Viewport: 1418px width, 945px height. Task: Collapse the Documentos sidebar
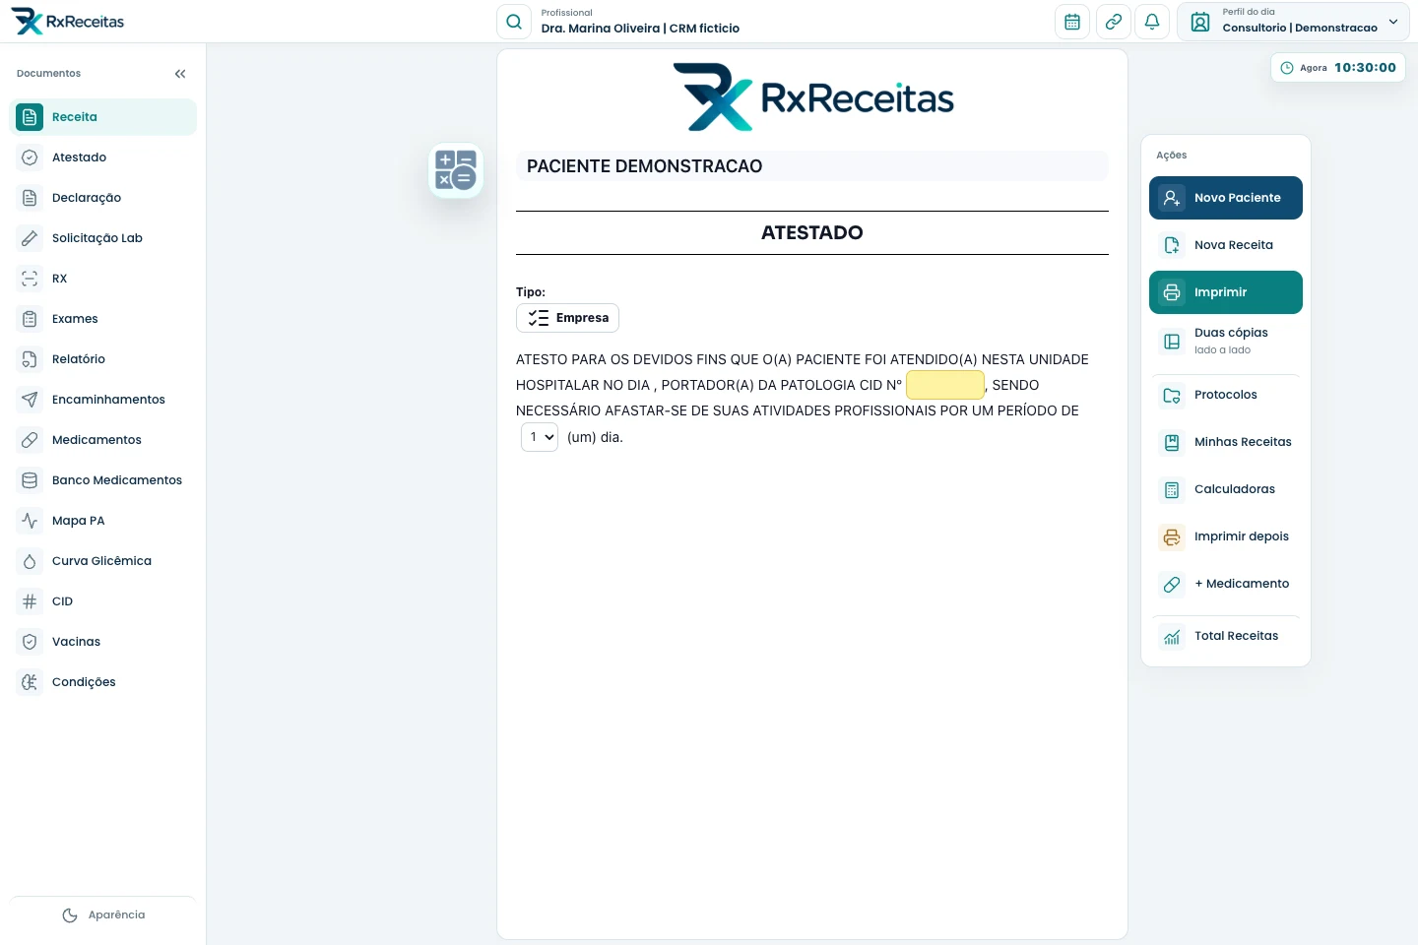180,74
